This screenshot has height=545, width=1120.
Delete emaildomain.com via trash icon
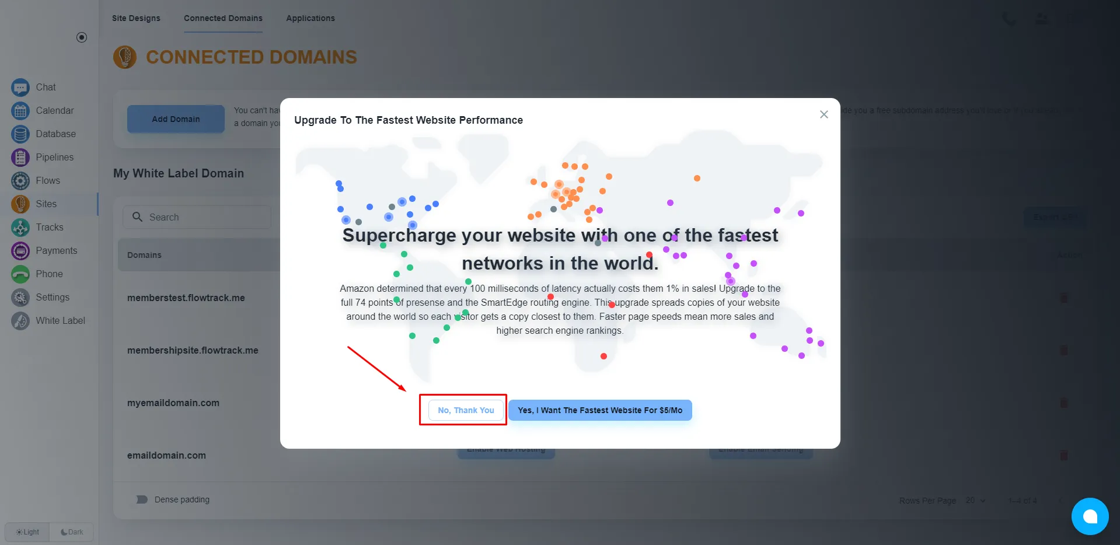[x=1064, y=455]
